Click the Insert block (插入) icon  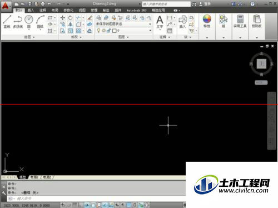182,22
